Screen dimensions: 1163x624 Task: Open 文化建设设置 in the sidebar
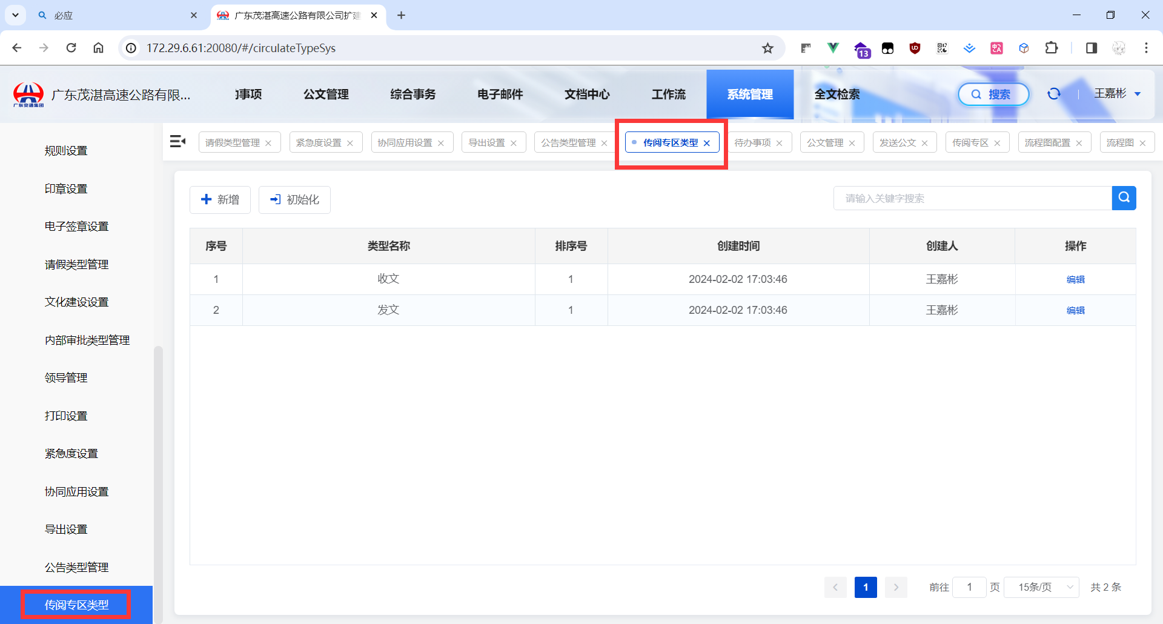coord(76,302)
